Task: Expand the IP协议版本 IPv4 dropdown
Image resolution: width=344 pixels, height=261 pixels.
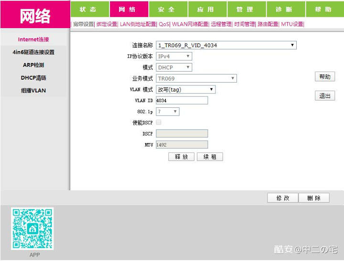Action: 174,56
